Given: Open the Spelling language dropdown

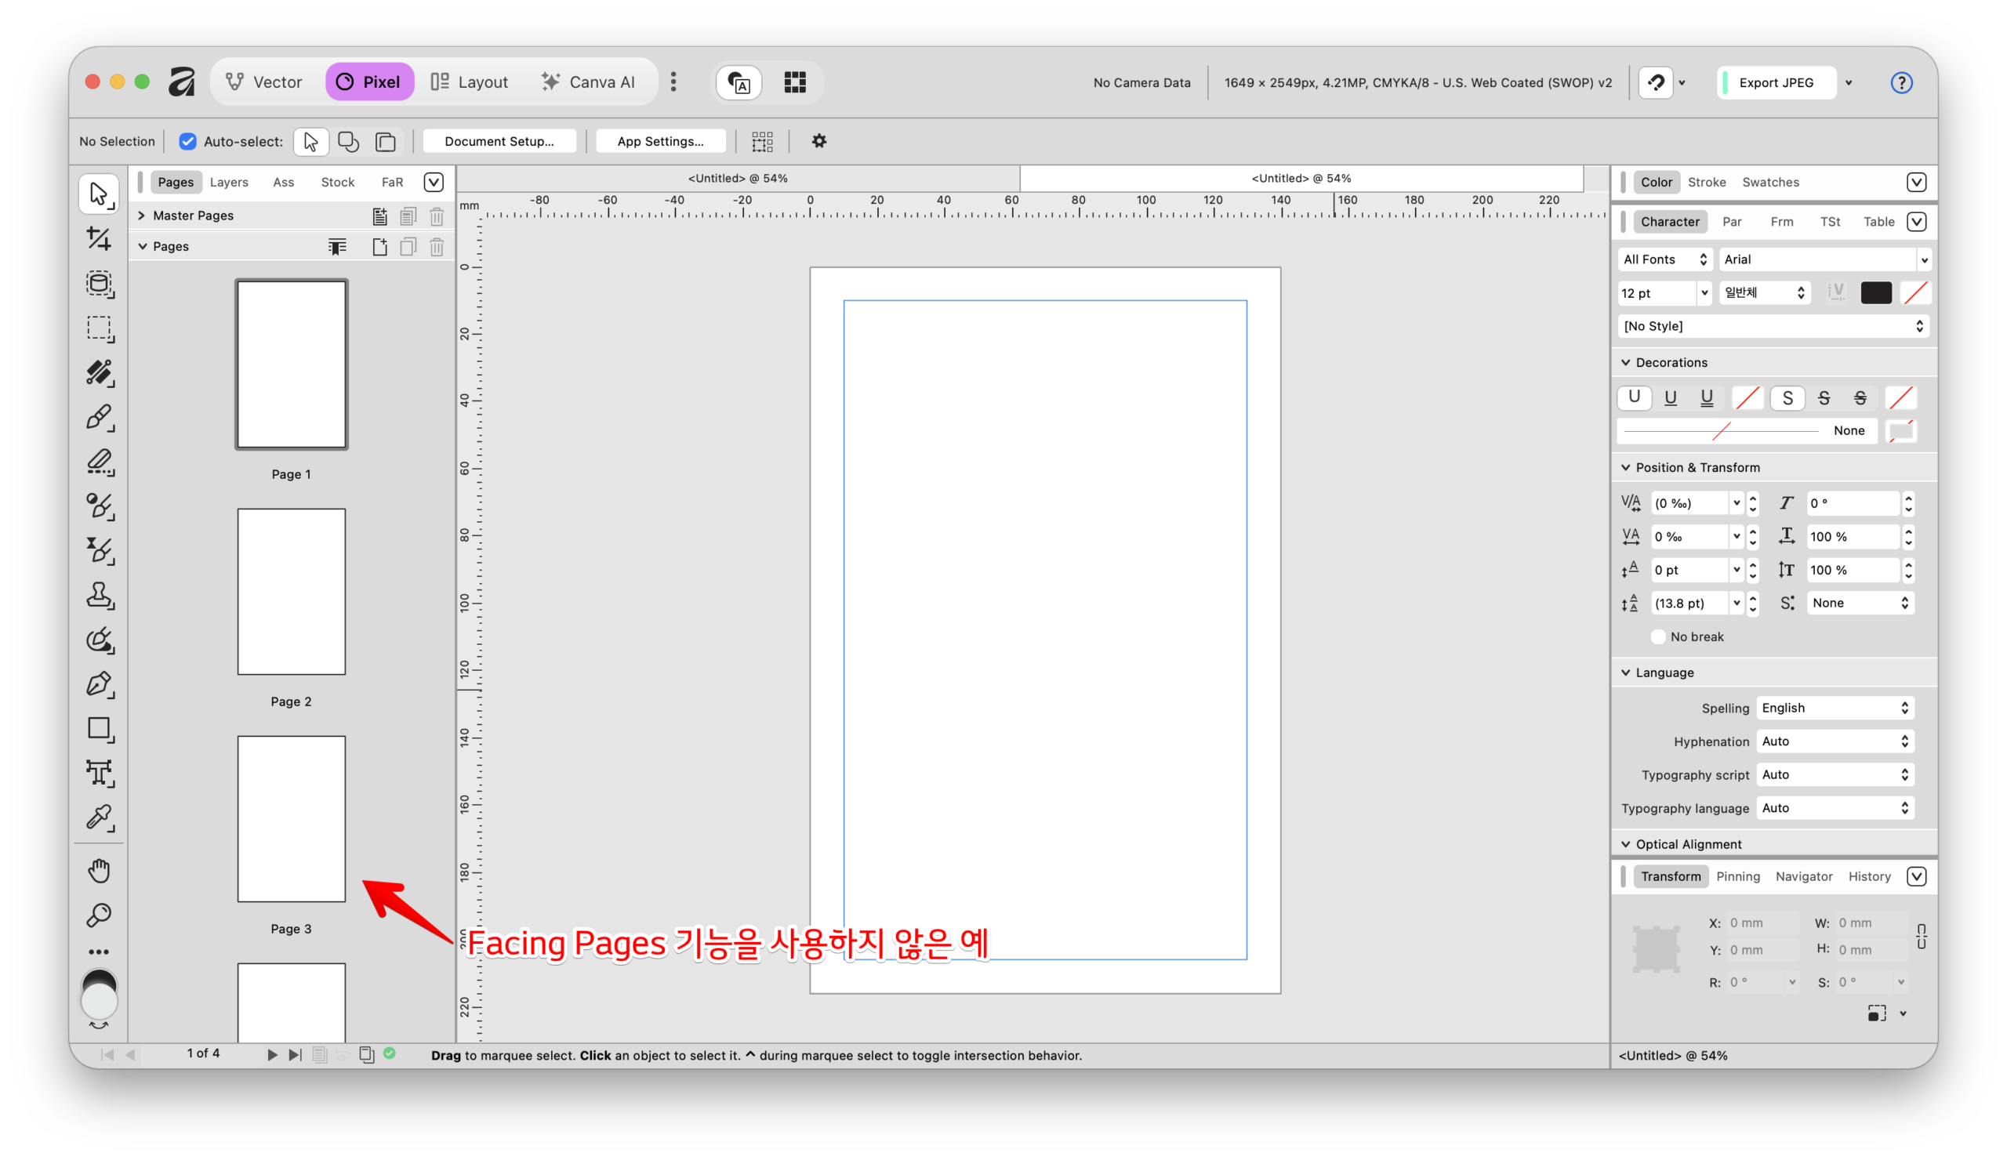Looking at the screenshot, I should click(1835, 708).
